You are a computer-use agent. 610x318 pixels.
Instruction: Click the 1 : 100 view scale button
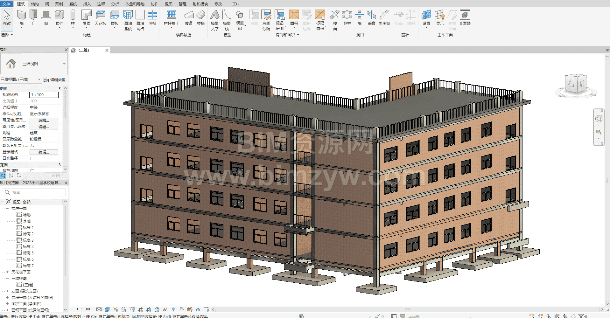click(x=83, y=309)
